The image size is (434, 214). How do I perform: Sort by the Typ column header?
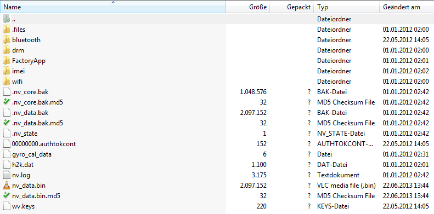point(347,7)
